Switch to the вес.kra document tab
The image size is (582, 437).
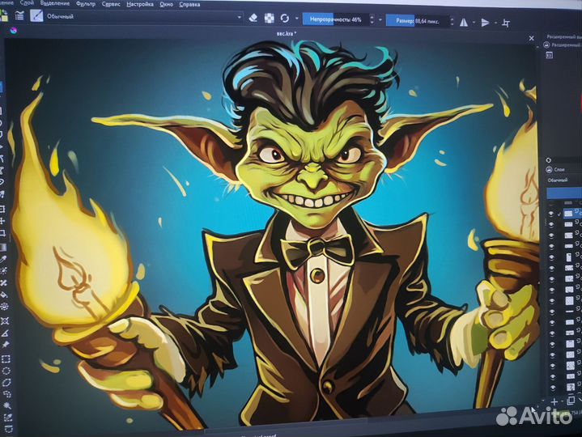pos(287,33)
